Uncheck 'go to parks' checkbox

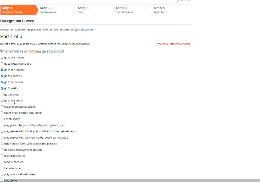tap(2, 88)
